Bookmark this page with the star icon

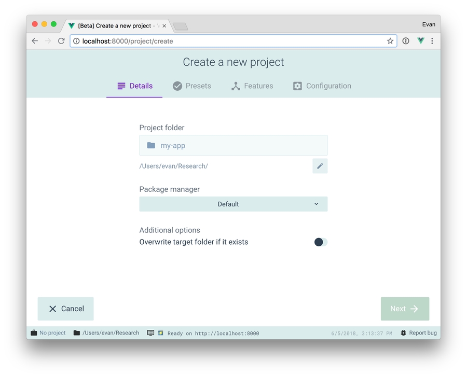(x=390, y=41)
